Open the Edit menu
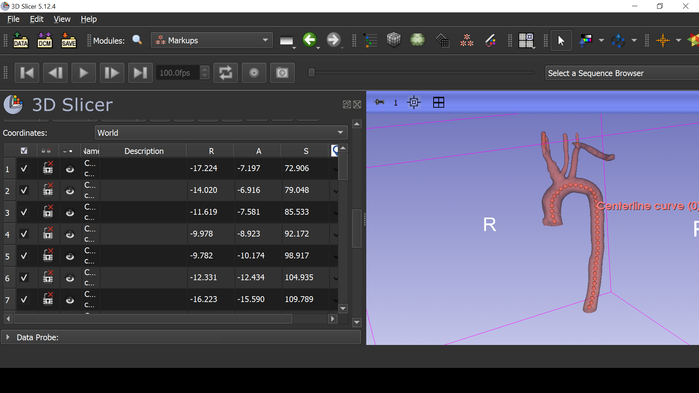 coord(36,19)
